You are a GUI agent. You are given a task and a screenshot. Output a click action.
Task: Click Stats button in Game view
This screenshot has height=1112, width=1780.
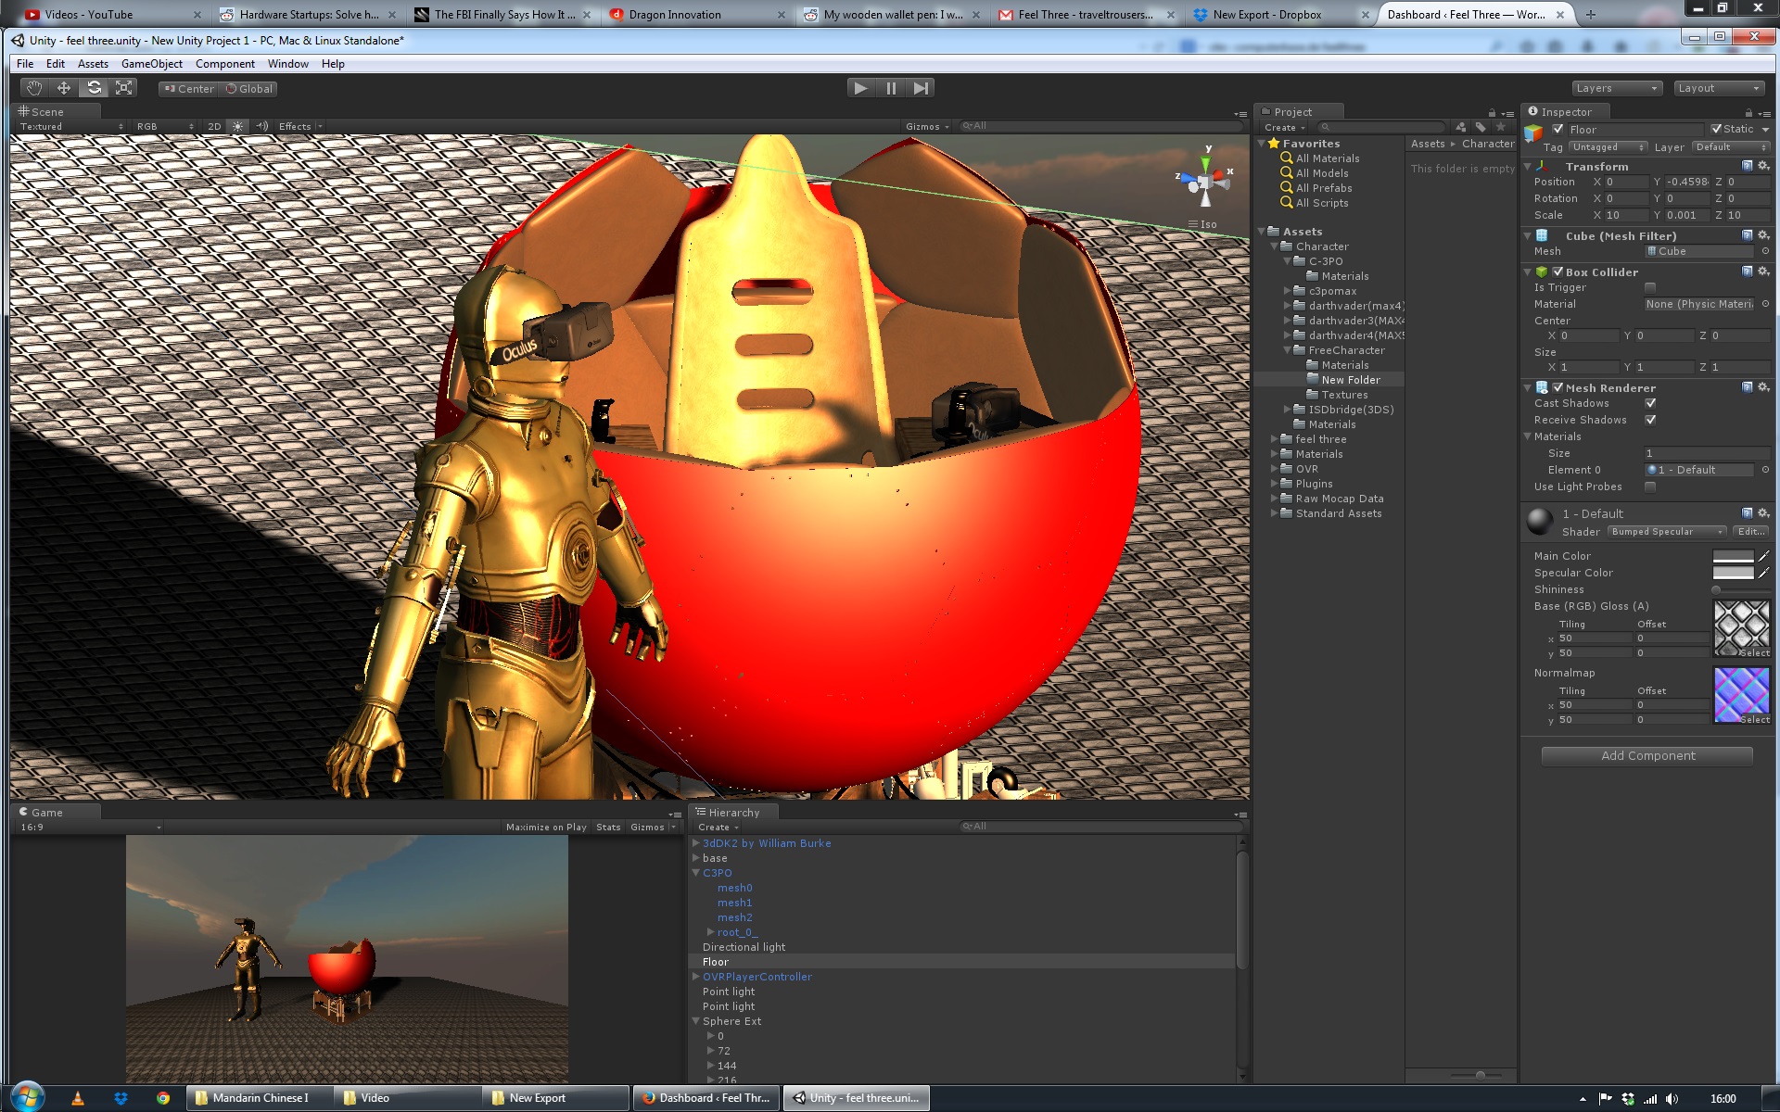(608, 827)
